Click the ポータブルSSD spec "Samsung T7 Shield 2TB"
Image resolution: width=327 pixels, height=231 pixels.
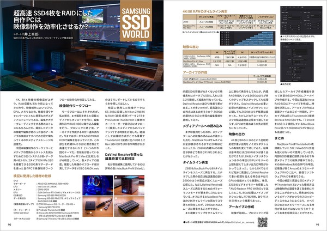58,218
